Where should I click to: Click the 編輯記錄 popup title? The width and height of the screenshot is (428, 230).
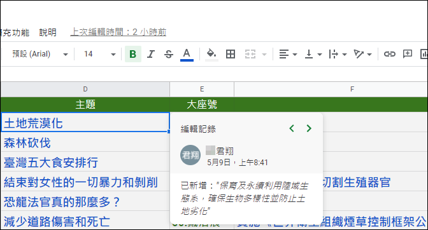(198, 129)
